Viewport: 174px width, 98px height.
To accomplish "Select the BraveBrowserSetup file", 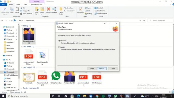I will pos(42,57).
